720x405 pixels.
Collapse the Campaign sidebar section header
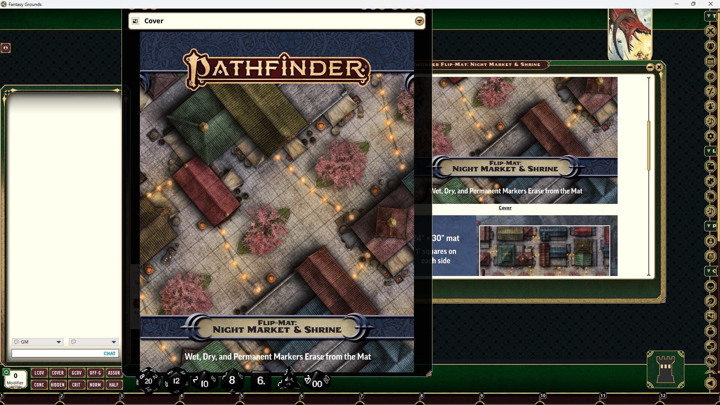[x=711, y=271]
